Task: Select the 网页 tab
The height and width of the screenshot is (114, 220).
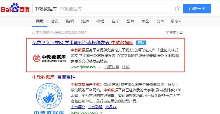Action: pos(39,21)
